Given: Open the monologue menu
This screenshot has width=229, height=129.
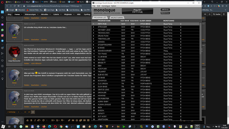Looking at the screenshot, I should (105, 6).
